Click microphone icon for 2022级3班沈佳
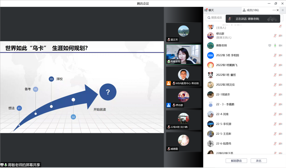286x168 pixels. [275, 85]
